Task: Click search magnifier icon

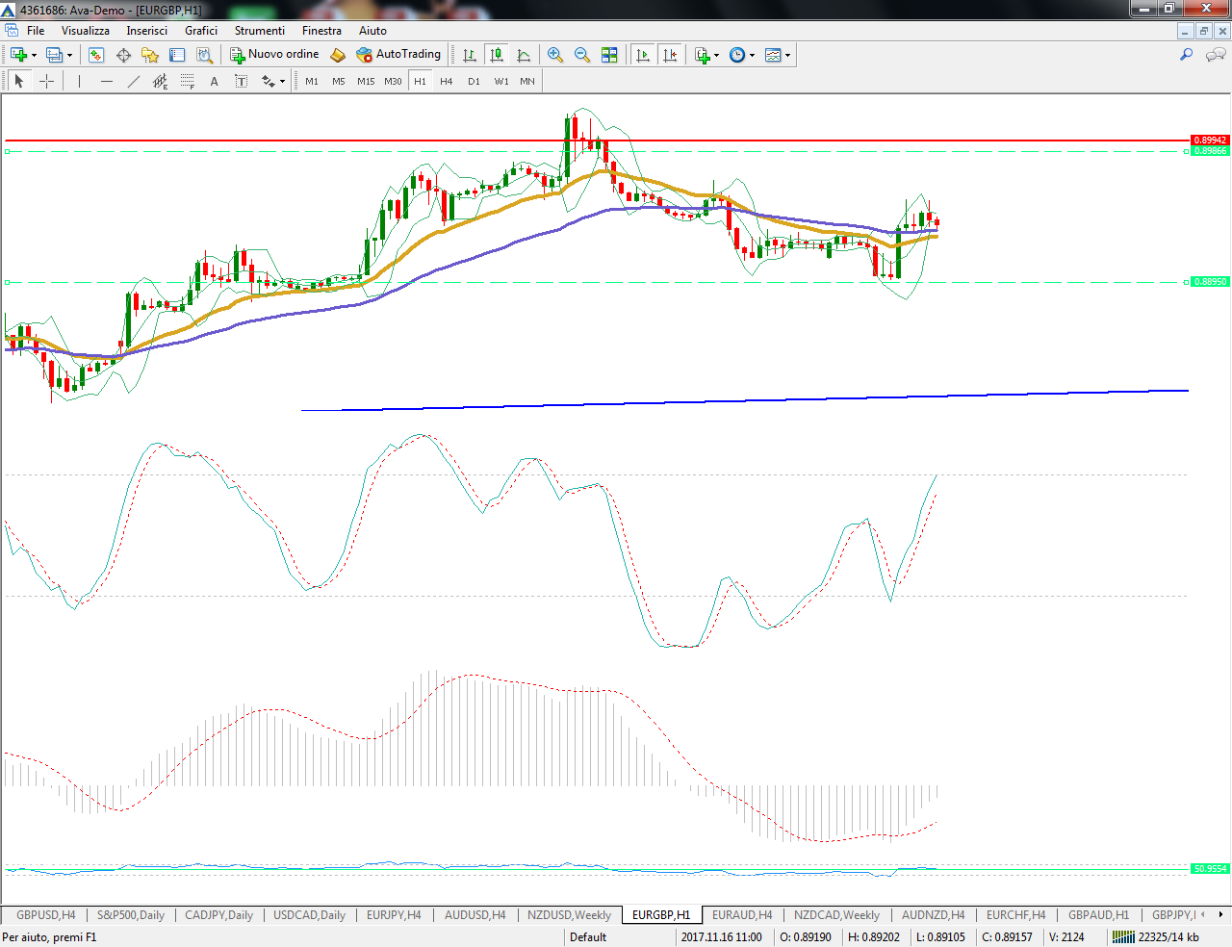Action: point(1186,55)
